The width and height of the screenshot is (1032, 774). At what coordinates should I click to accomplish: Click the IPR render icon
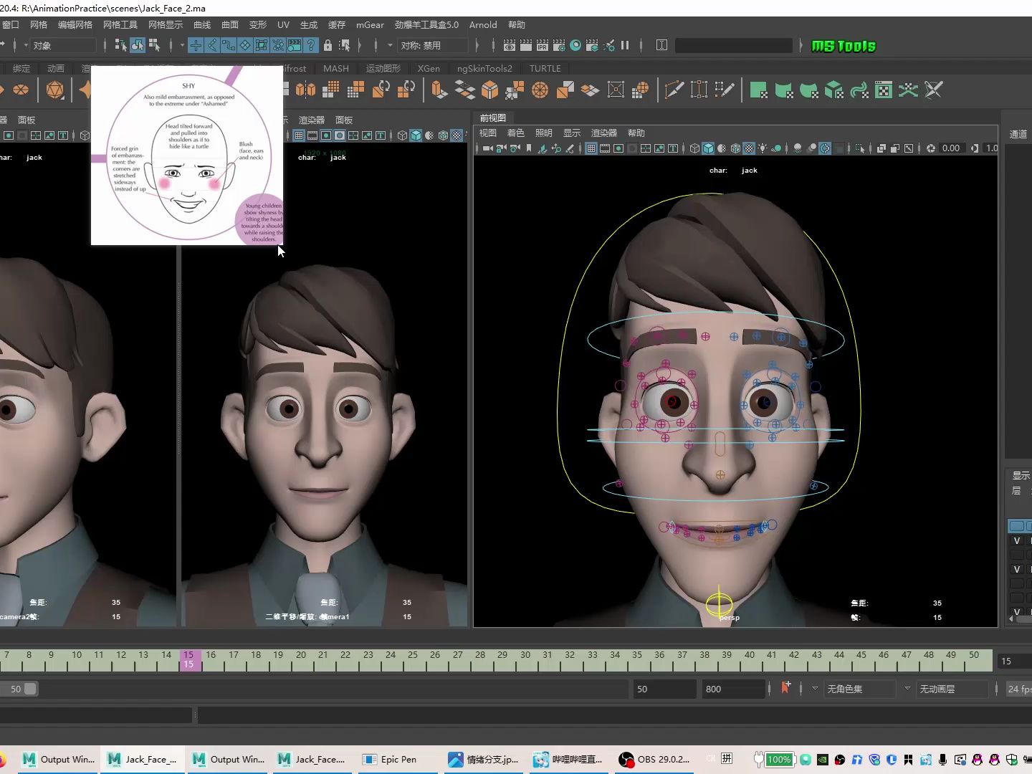coord(543,45)
